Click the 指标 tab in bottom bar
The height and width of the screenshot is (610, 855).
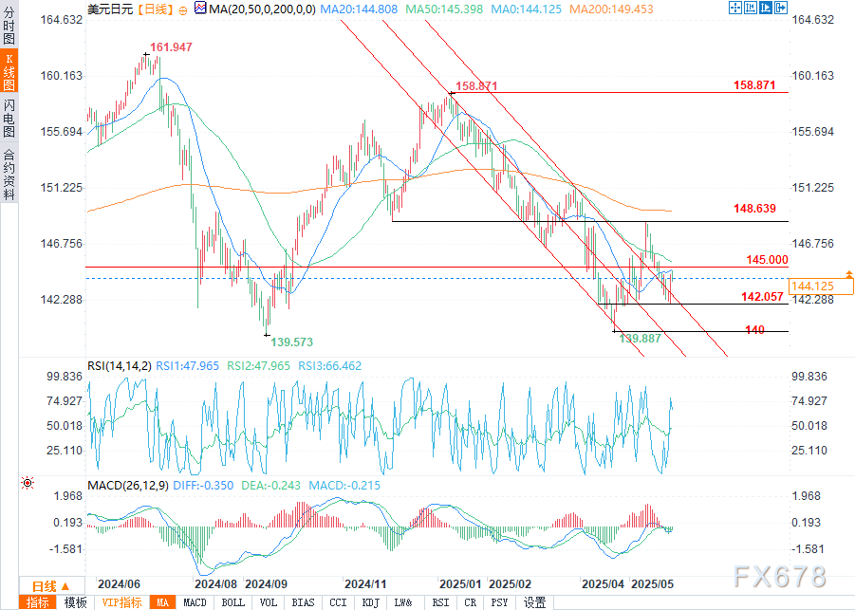[x=39, y=602]
